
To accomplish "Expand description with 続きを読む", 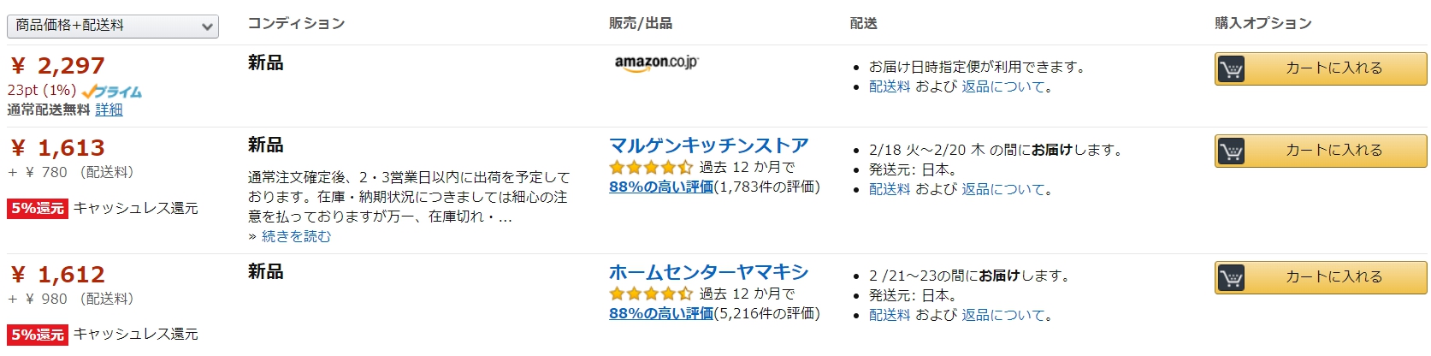I will [x=296, y=236].
